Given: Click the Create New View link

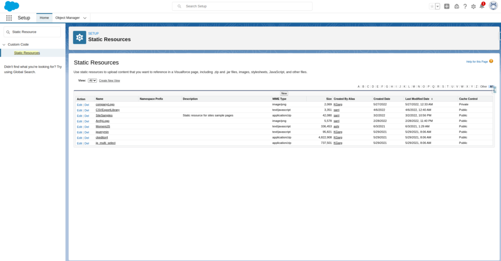Looking at the screenshot, I should [109, 81].
